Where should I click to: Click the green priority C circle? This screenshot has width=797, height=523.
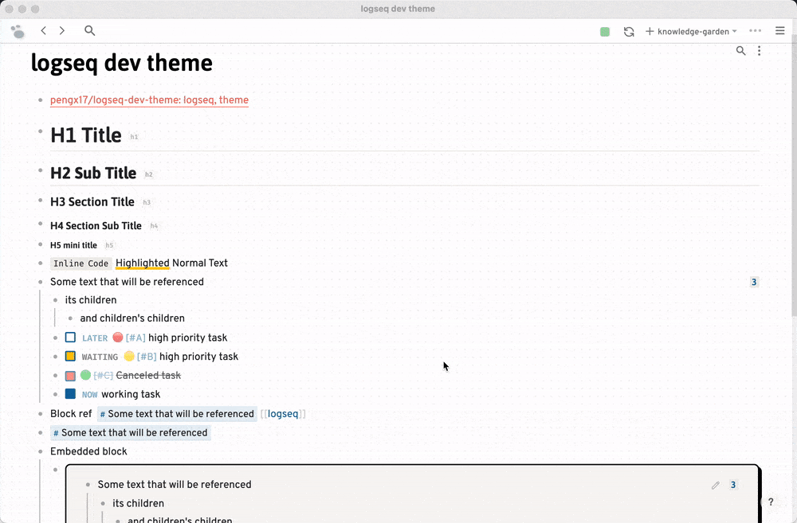[x=85, y=375]
